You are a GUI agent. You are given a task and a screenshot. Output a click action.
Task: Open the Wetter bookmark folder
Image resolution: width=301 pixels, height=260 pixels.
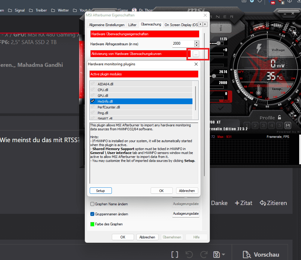pyautogui.click(x=60, y=10)
